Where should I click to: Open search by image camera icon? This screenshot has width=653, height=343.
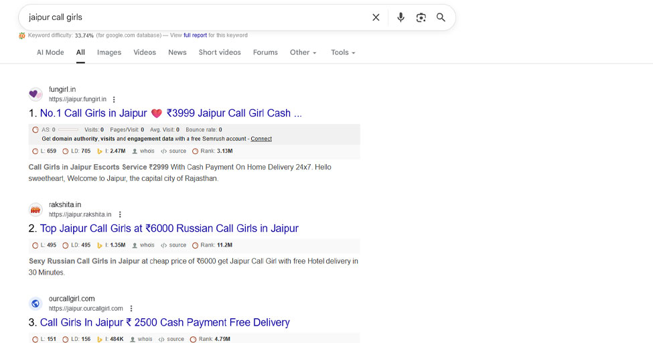(x=421, y=17)
